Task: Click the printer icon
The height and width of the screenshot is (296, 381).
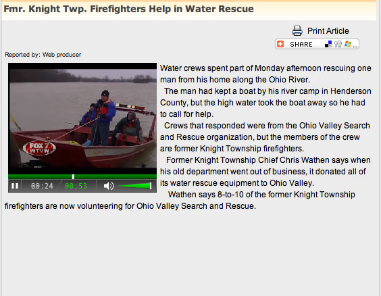Action: click(x=297, y=30)
